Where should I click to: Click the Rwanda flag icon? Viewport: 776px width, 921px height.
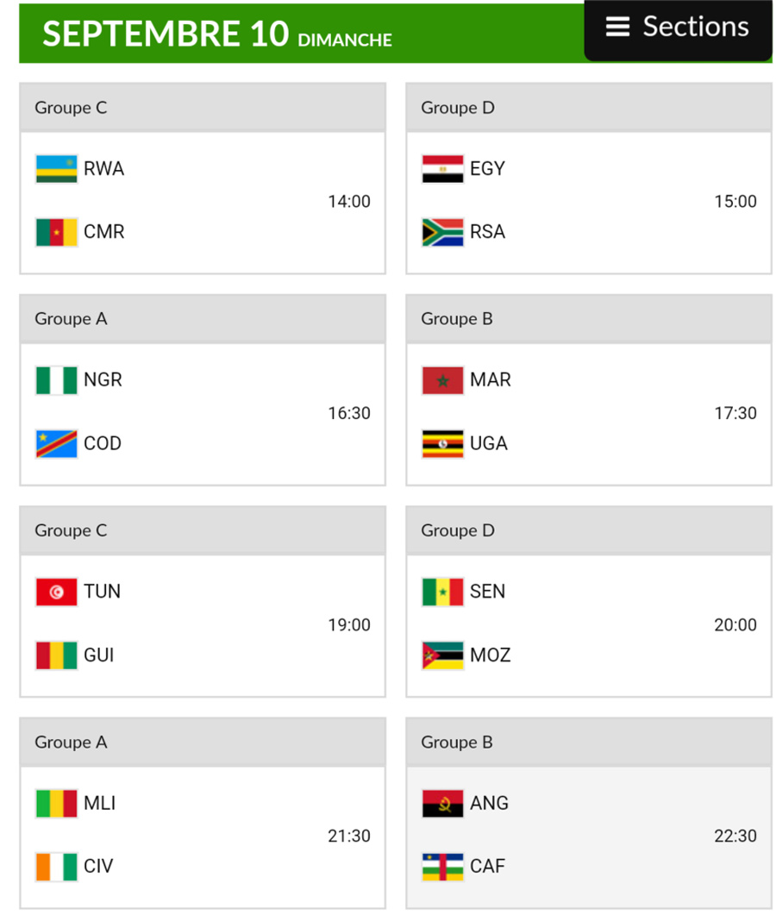tap(56, 169)
